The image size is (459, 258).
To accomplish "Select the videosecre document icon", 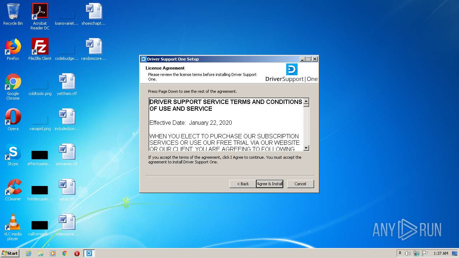I will pos(67,225).
